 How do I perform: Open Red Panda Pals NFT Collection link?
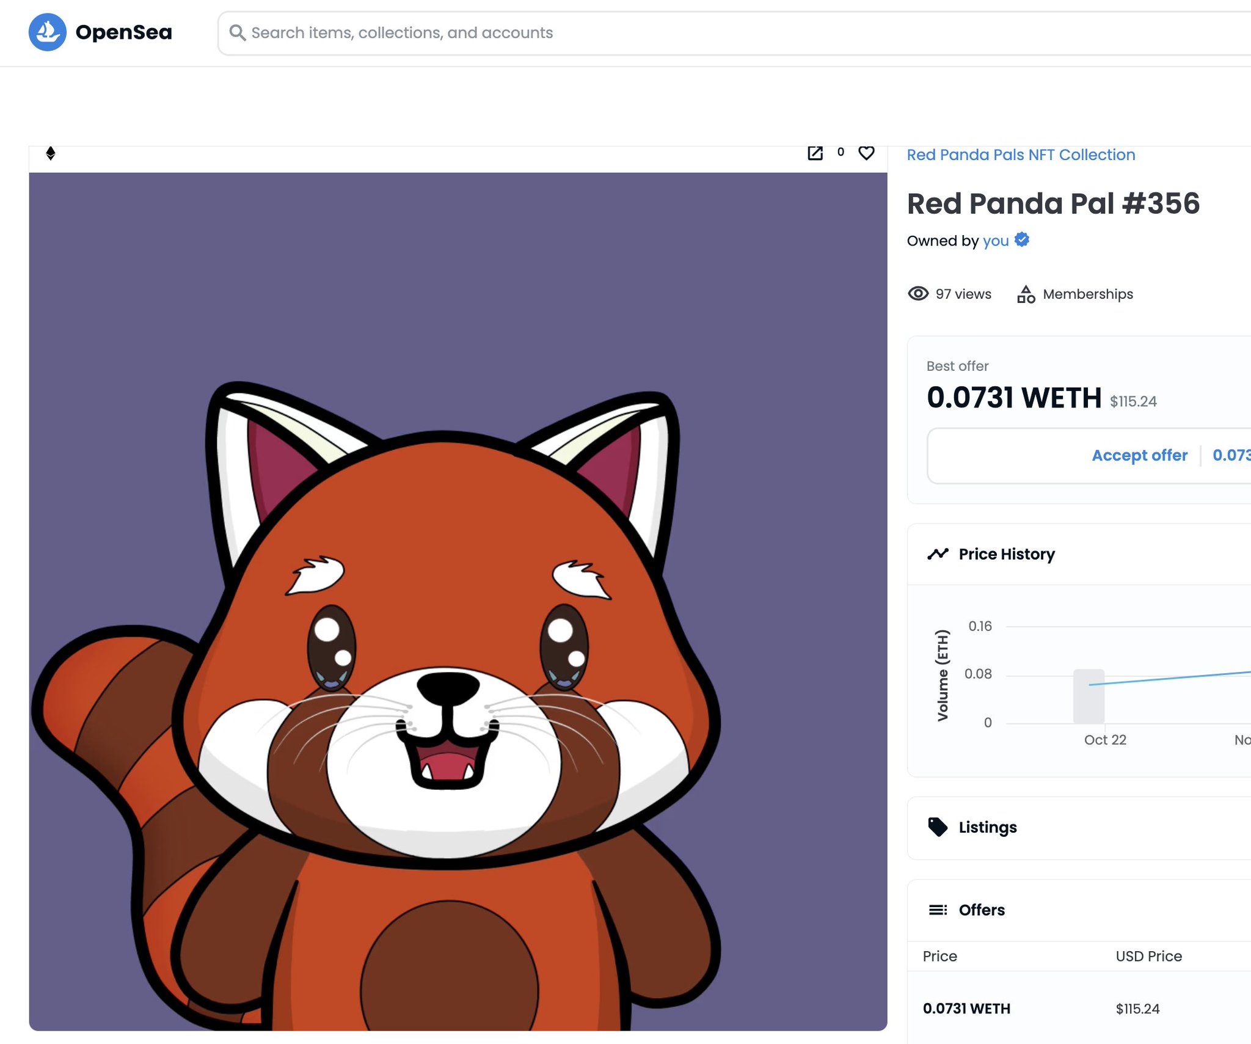pyautogui.click(x=1021, y=155)
